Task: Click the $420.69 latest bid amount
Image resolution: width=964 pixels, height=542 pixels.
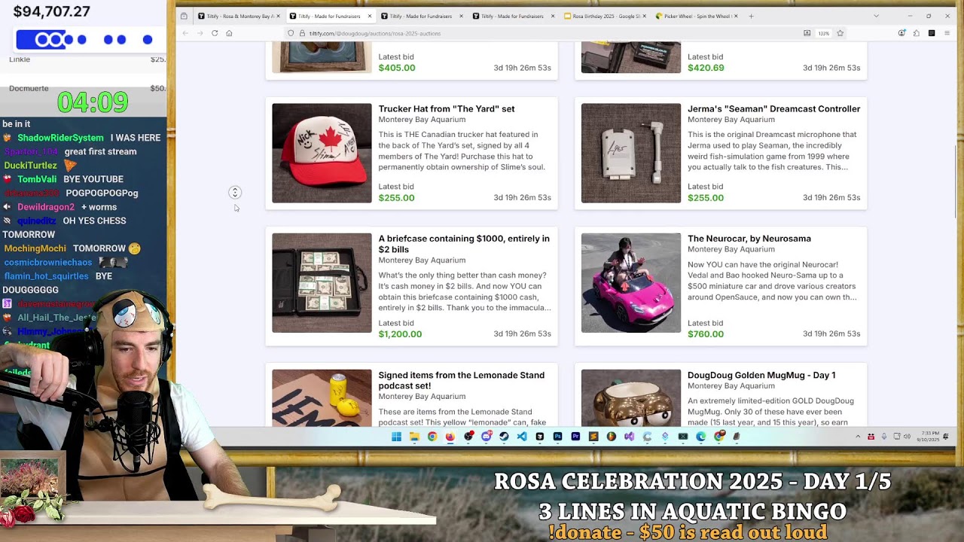Action: click(706, 68)
